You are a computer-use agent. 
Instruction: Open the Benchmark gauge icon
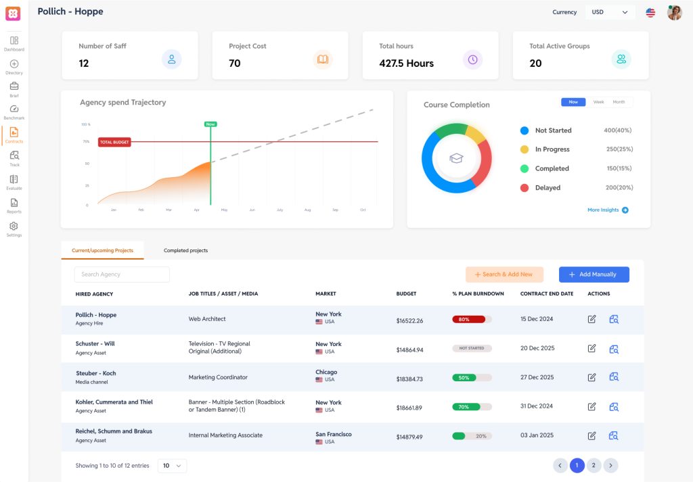pos(14,110)
